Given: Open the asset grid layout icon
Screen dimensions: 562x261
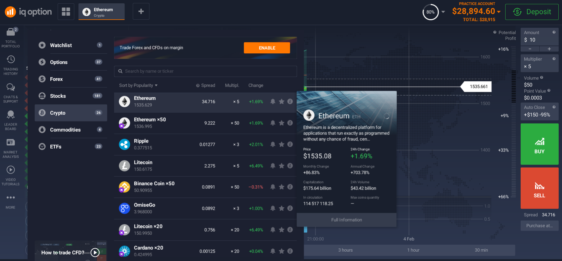Looking at the screenshot, I should pyautogui.click(x=66, y=11).
